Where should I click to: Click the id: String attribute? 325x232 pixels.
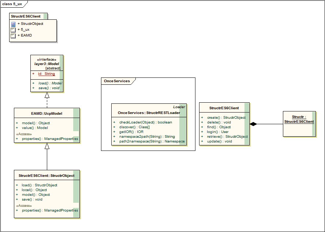[x=46, y=74]
